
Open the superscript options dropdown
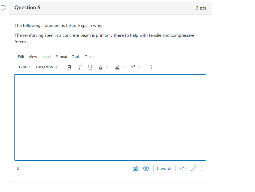click(138, 67)
